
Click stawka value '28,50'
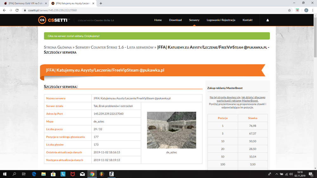click(x=253, y=149)
